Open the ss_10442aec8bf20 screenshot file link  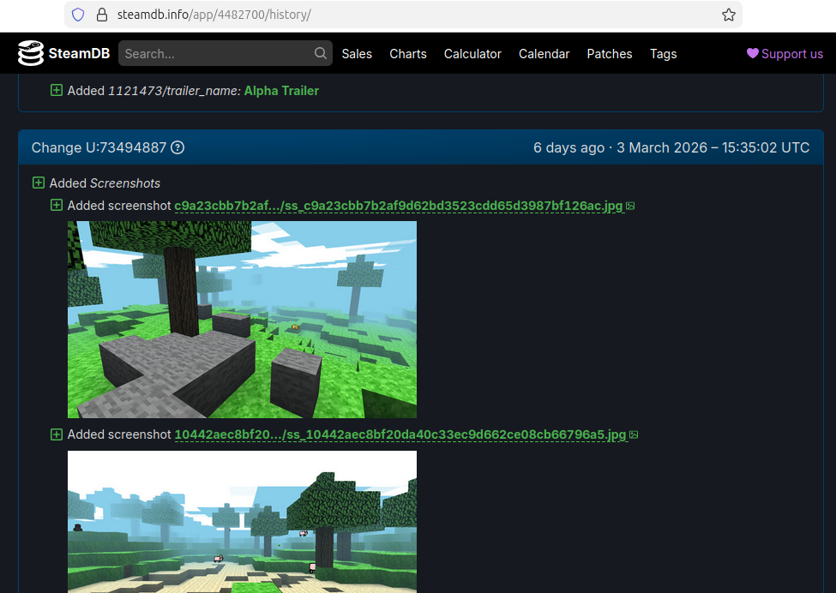(x=400, y=434)
